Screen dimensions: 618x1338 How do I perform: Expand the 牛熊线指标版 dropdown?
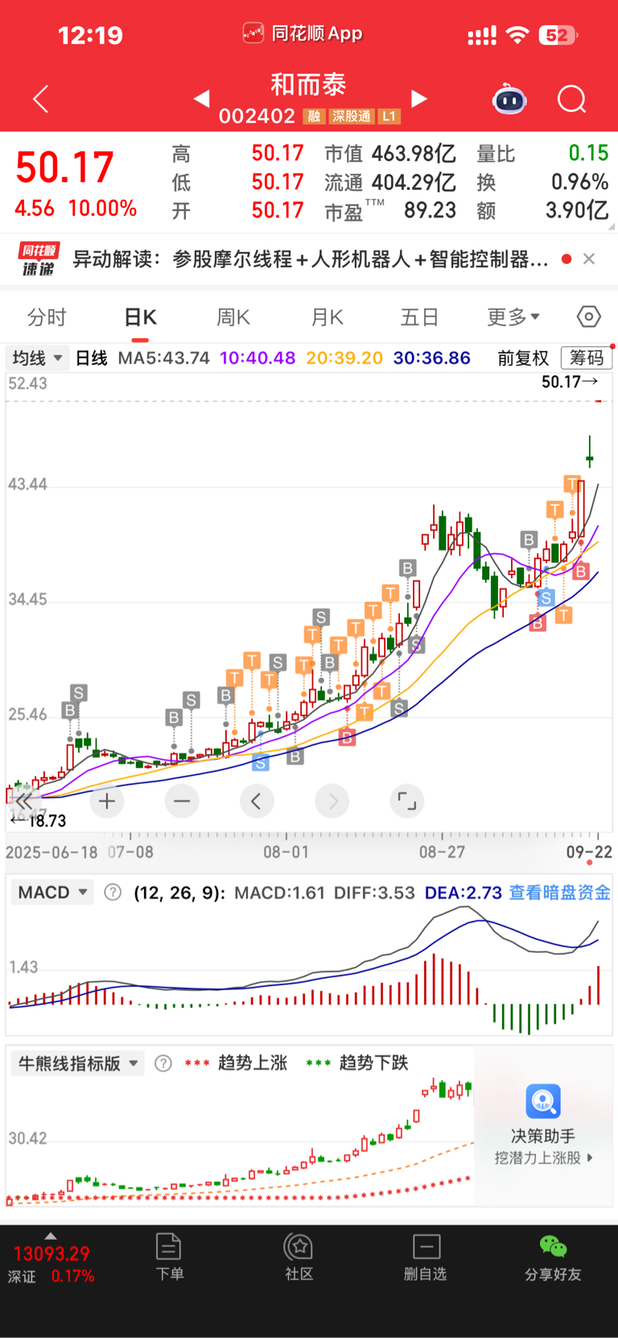pos(78,1063)
